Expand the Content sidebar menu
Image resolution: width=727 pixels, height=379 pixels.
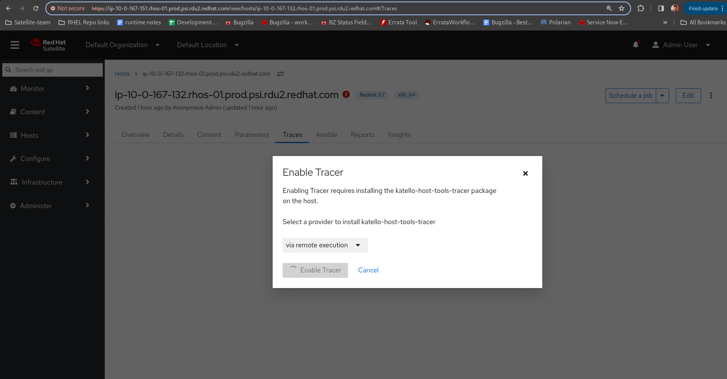(x=52, y=112)
